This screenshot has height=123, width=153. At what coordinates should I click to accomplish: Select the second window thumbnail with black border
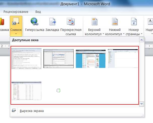pyautogui.click(x=59, y=58)
